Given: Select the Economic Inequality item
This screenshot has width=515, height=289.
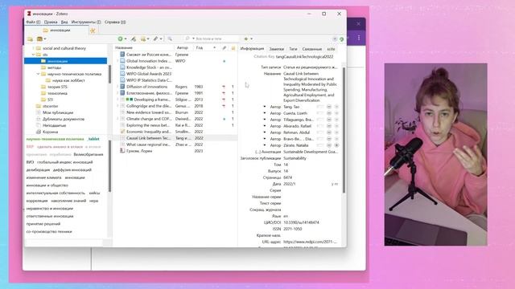Looking at the screenshot, I should coord(148,132).
